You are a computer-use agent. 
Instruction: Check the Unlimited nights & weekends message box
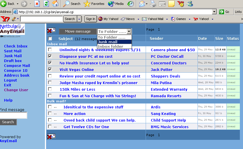point(50,49)
